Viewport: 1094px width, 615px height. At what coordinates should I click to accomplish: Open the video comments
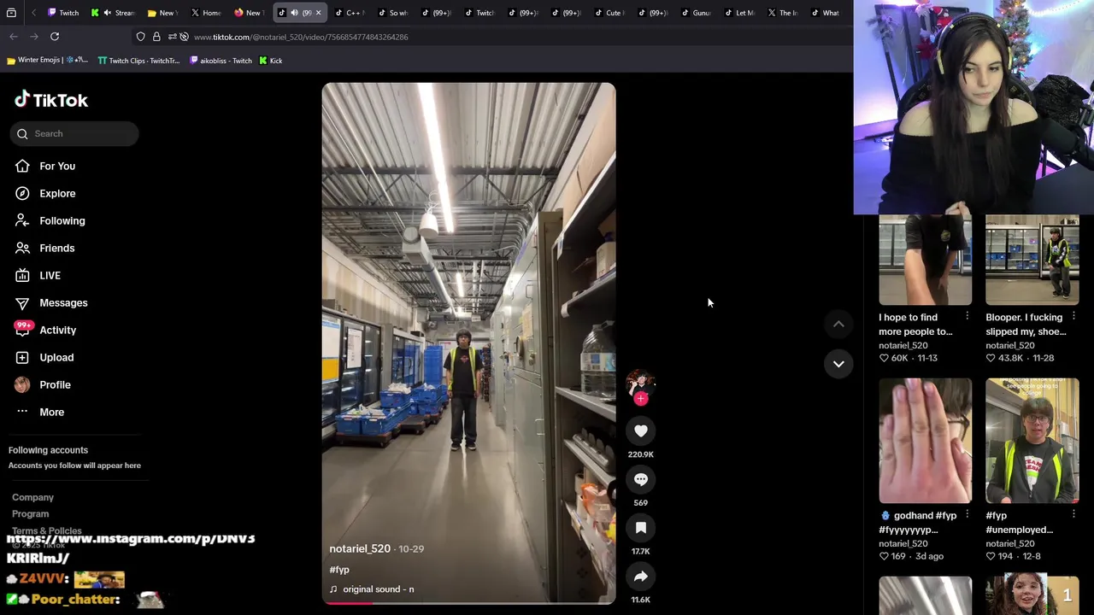(640, 480)
